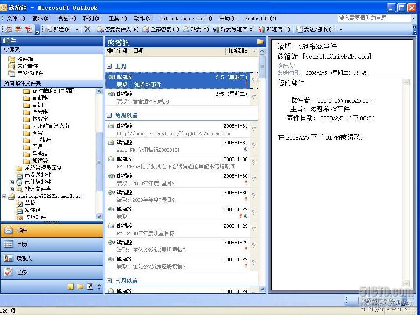Click the folder icon in 熊濬詮 header

(x=260, y=41)
